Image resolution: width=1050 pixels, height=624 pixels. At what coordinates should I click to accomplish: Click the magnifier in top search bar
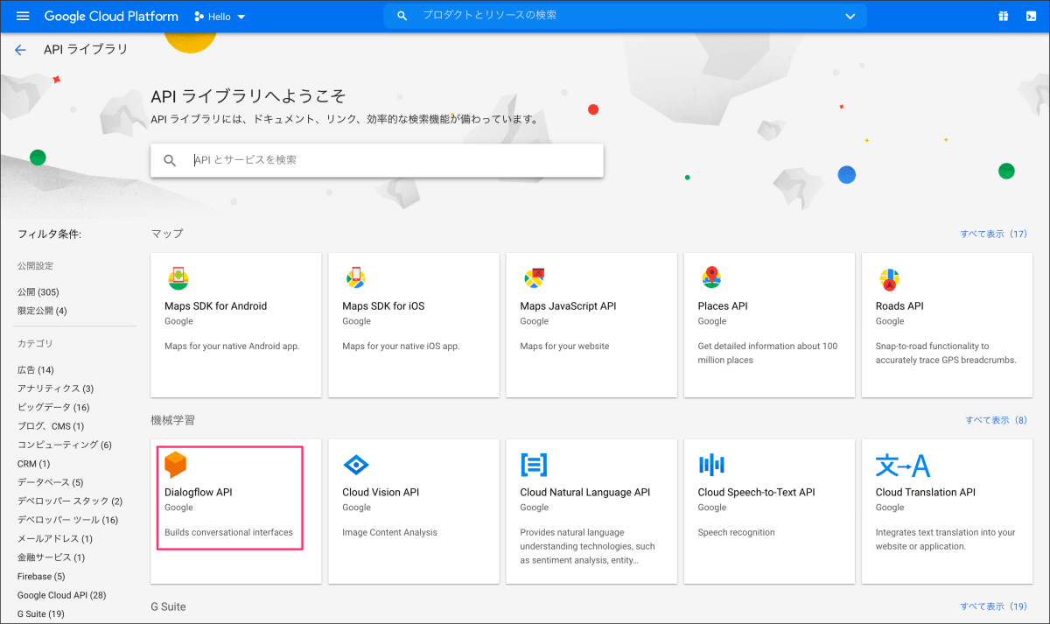(x=402, y=16)
